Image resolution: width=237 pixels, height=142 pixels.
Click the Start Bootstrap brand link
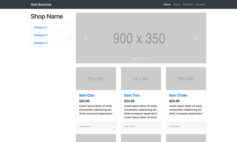click(x=41, y=4)
